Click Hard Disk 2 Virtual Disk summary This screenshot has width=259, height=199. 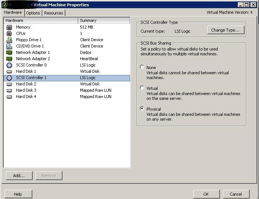click(90, 84)
